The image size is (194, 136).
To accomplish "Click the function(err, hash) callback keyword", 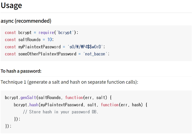I will pyautogui.click(x=110, y=105).
